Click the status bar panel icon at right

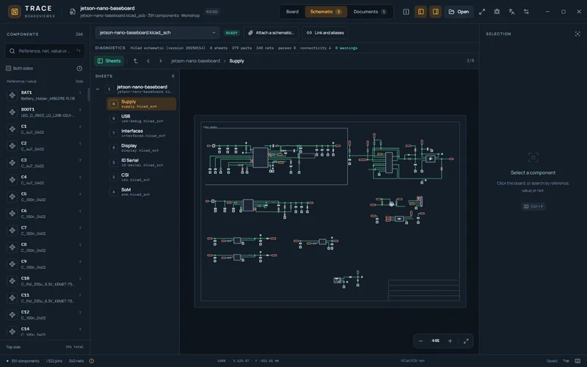(577, 361)
